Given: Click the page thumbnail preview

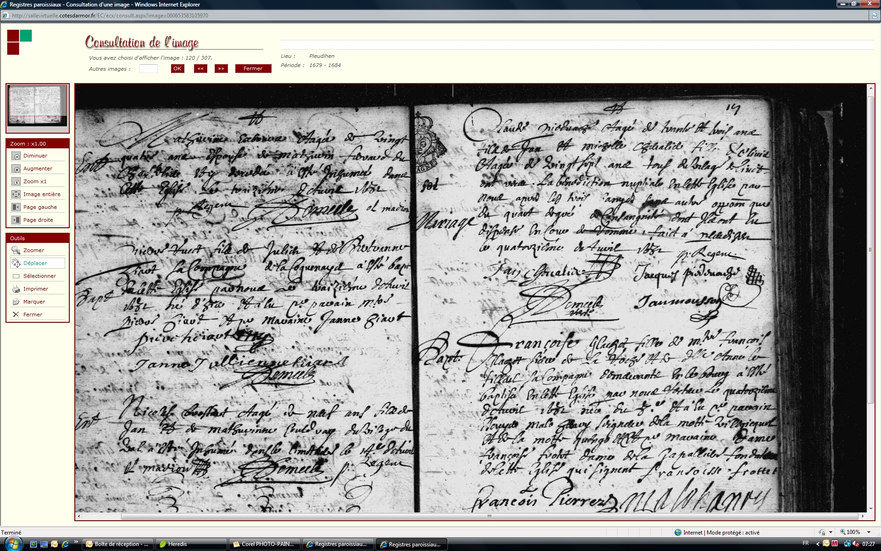Looking at the screenshot, I should pyautogui.click(x=38, y=106).
